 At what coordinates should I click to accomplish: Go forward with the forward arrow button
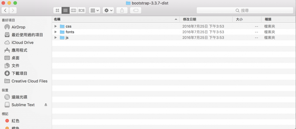tap(13, 10)
